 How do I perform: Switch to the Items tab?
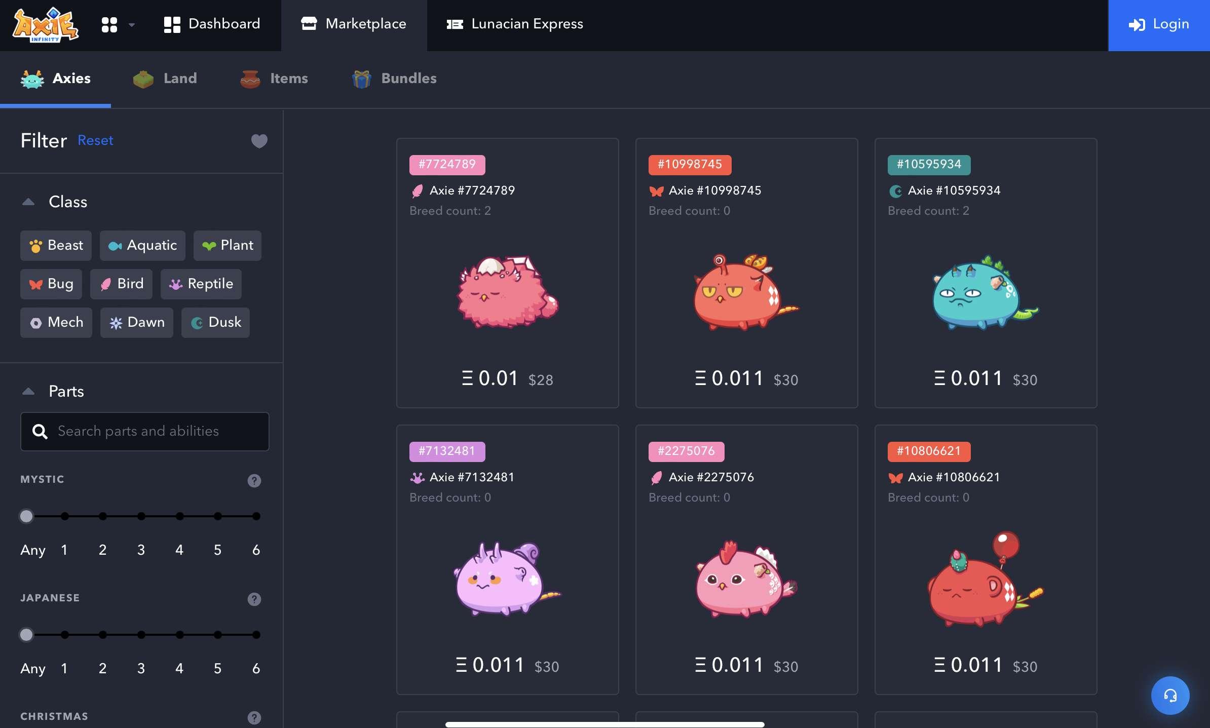[x=274, y=79]
